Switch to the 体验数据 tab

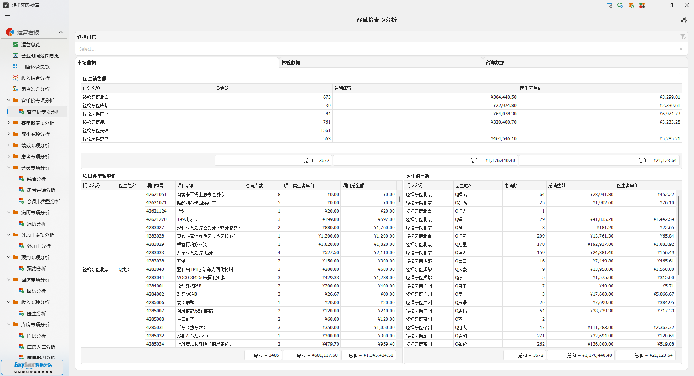[x=381, y=63]
